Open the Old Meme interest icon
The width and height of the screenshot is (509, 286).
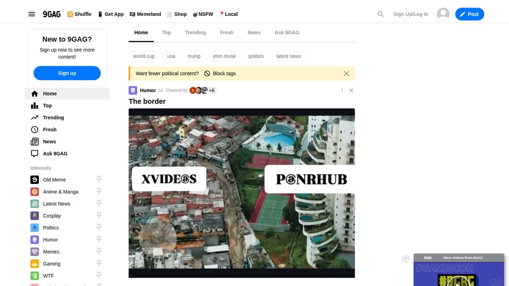[x=35, y=180]
